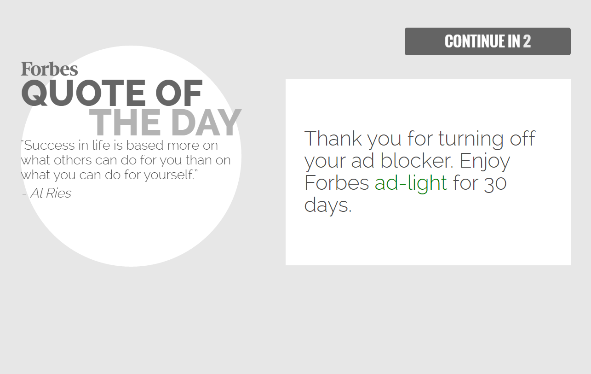This screenshot has width=591, height=374.
Task: Click the word 'days.' ending the message
Action: (x=328, y=205)
